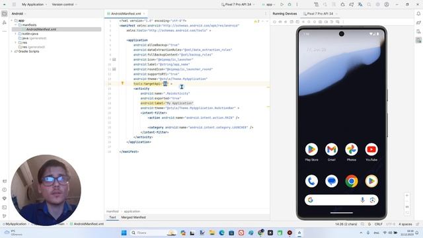The width and height of the screenshot is (423, 238).
Task: Open the account profile icon
Action: coord(387,5)
